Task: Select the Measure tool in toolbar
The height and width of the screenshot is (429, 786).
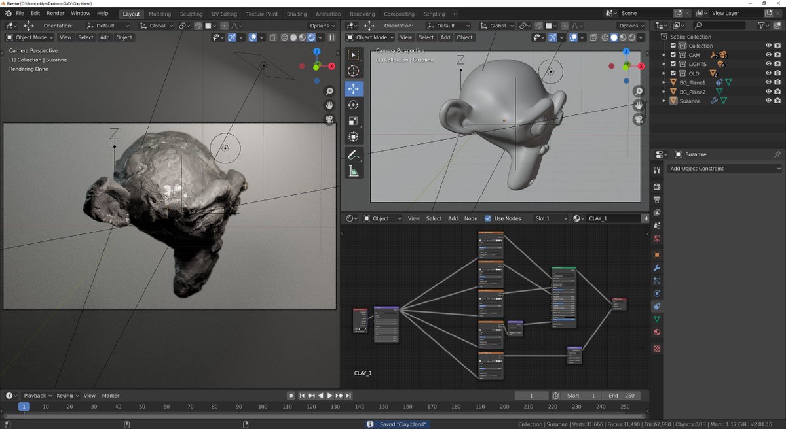Action: (x=353, y=171)
